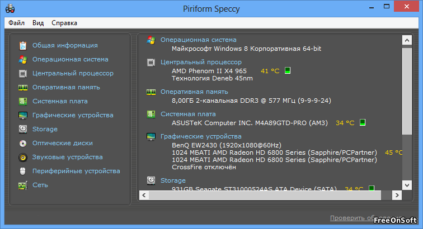This screenshot has height=229, width=423.
Task: Select the Графические устройства monitor icon in sidebar
Action: click(23, 116)
